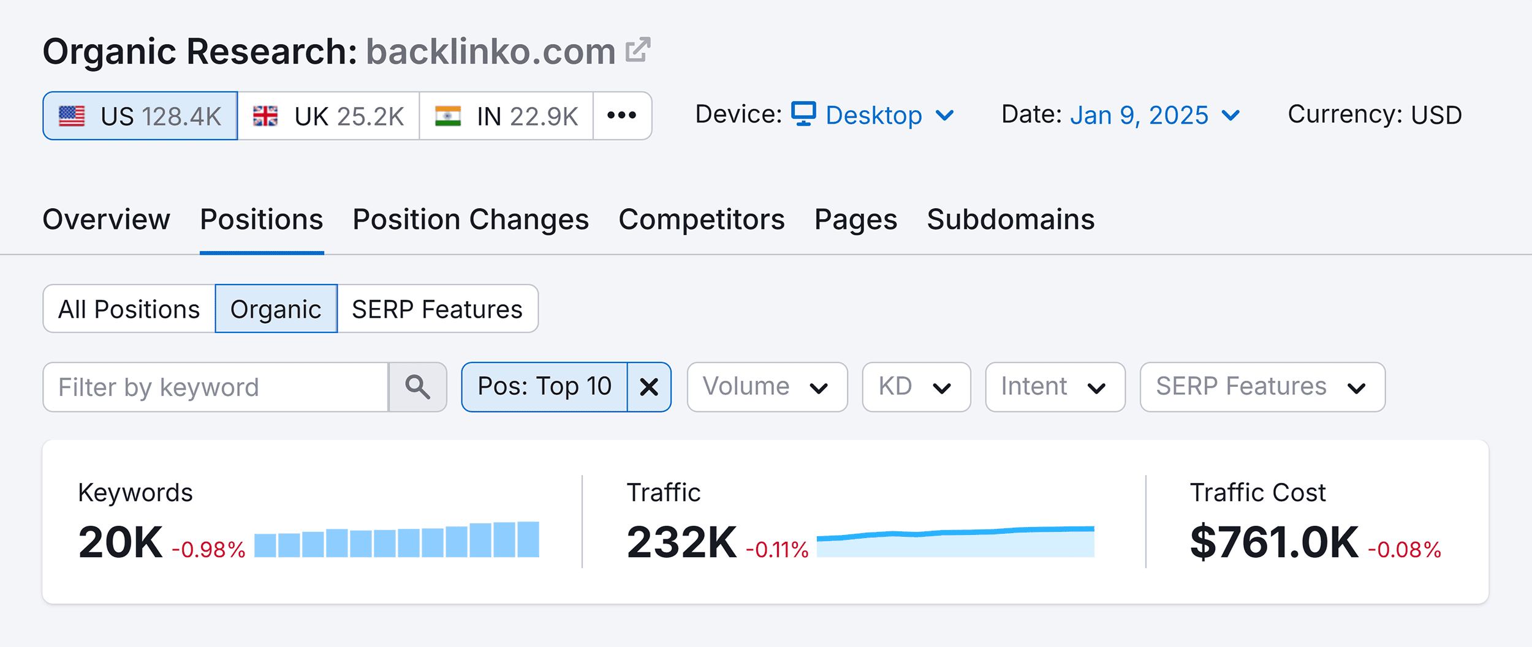This screenshot has width=1532, height=647.
Task: Expand the SERP Features filter dropdown
Action: pos(1262,387)
